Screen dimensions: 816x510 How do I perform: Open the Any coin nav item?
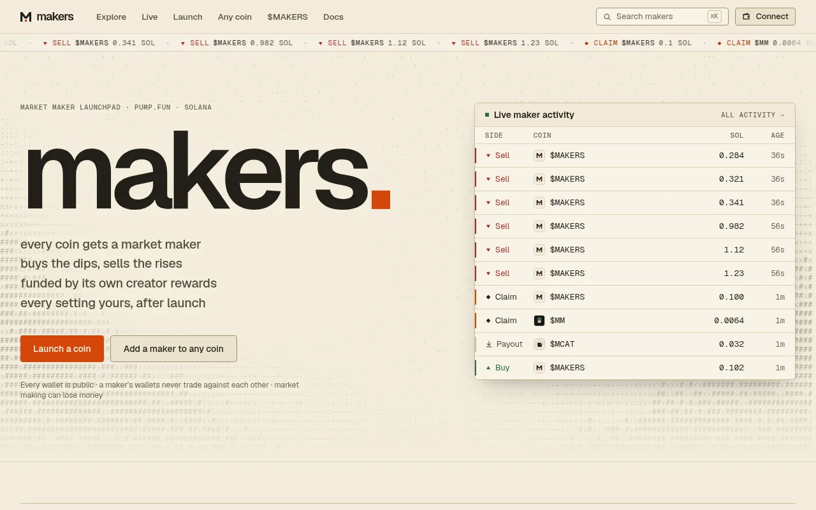click(235, 17)
